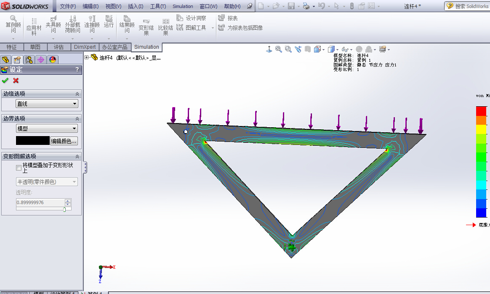Switch to the 评估 tab
Image resolution: width=490 pixels, height=294 pixels.
pyautogui.click(x=59, y=47)
